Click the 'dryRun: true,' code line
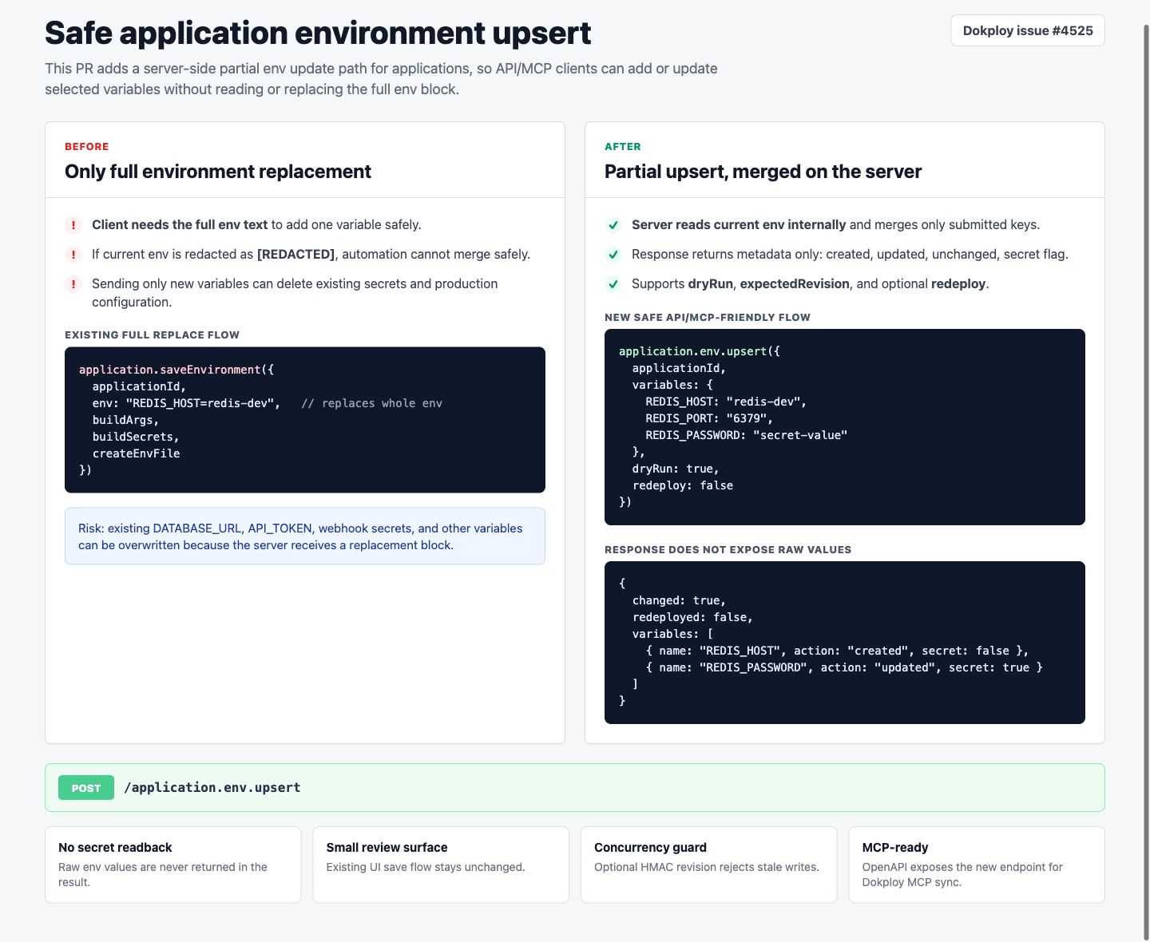The height and width of the screenshot is (942, 1150). click(676, 469)
